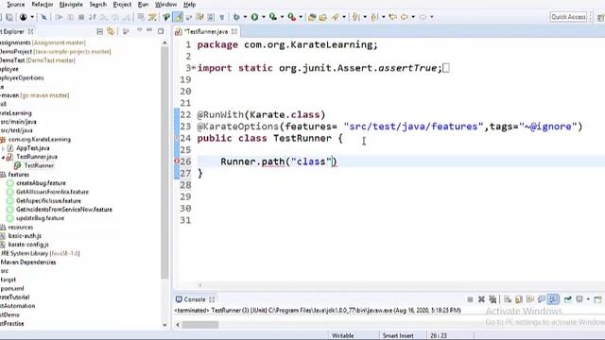This screenshot has height=340, width=605.
Task: Select the GetAllIssuesFromJira.feature file
Action: tap(52, 192)
